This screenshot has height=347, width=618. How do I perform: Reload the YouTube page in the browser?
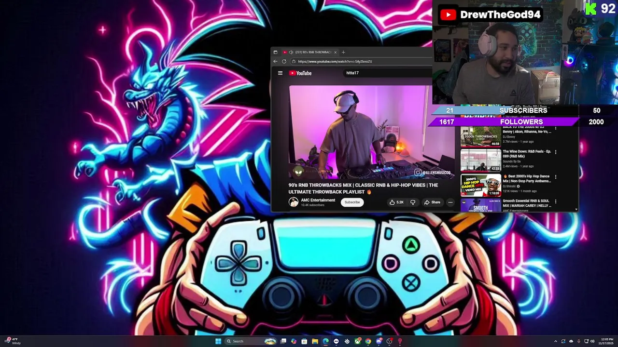pos(284,62)
